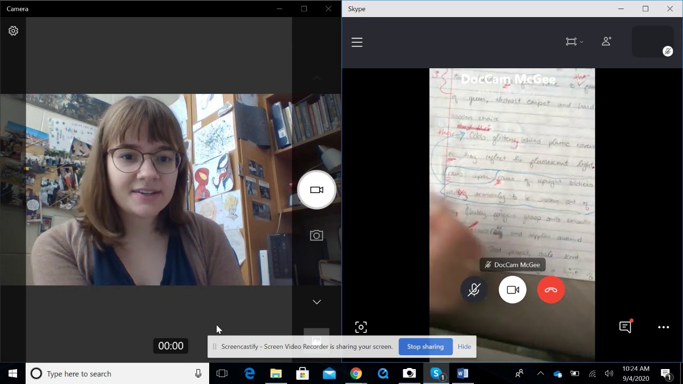The width and height of the screenshot is (683, 384).
Task: Unmute the microphone in Skype call
Action: point(474,290)
